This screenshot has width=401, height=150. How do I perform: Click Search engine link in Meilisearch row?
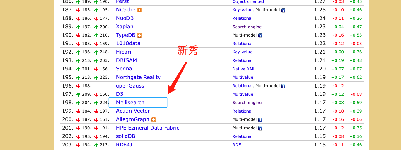[247, 103]
